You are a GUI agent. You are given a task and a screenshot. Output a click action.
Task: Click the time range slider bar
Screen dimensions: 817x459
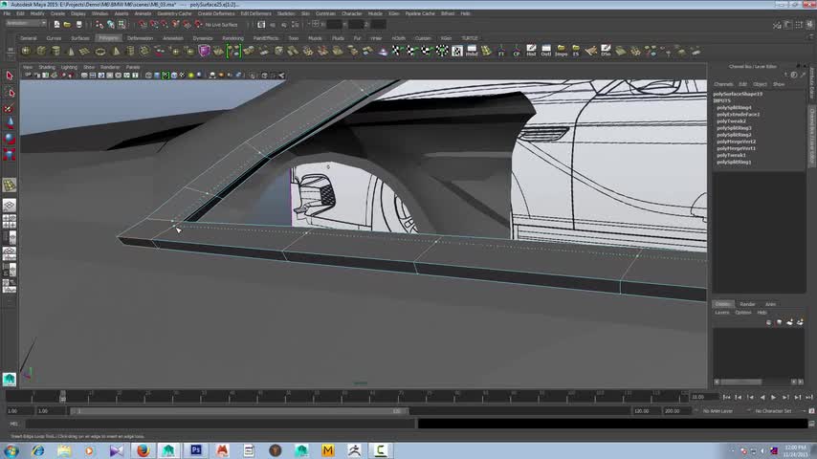pyautogui.click(x=239, y=411)
